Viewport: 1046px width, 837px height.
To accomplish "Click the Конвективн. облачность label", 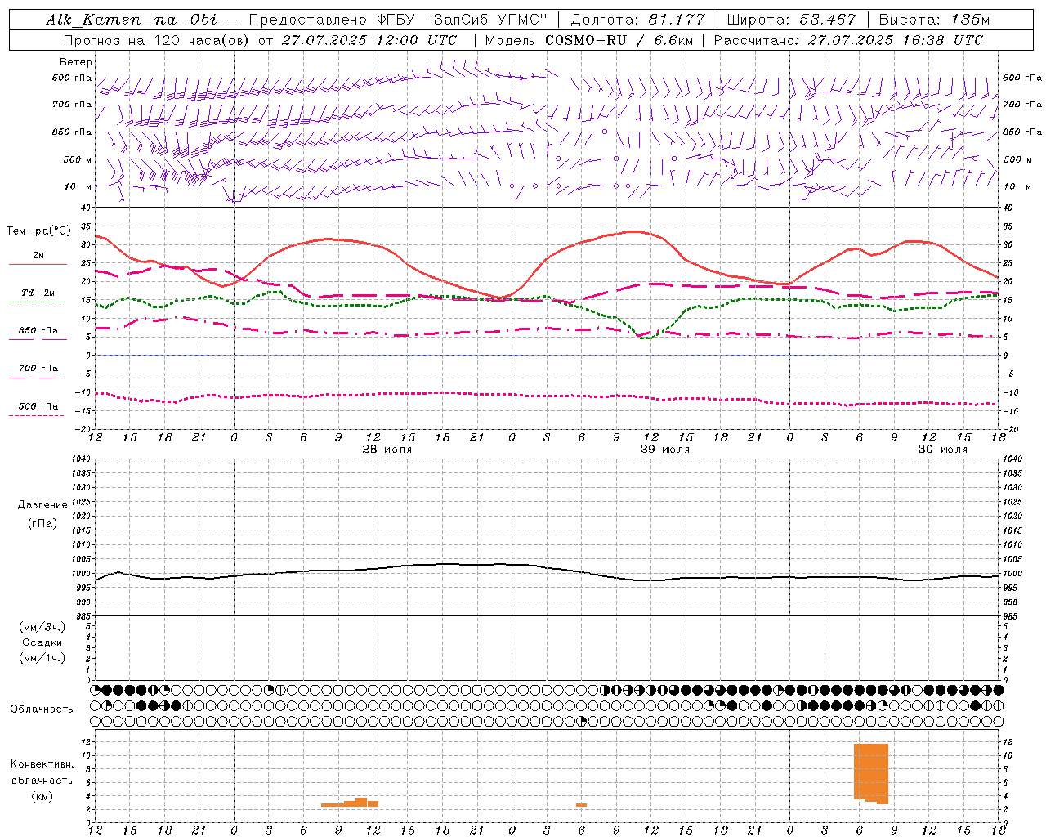I will click(42, 772).
